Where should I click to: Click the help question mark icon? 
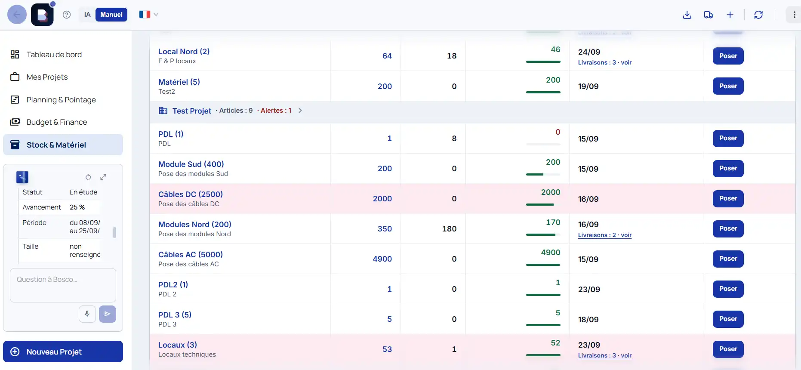67,15
